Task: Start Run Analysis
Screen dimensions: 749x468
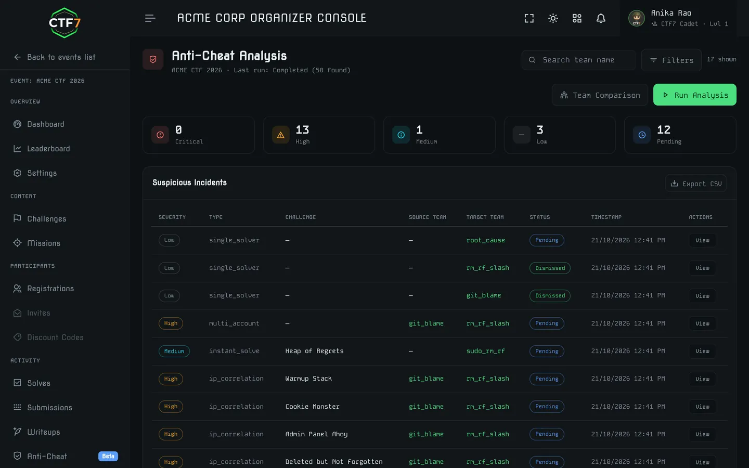Action: (x=695, y=95)
